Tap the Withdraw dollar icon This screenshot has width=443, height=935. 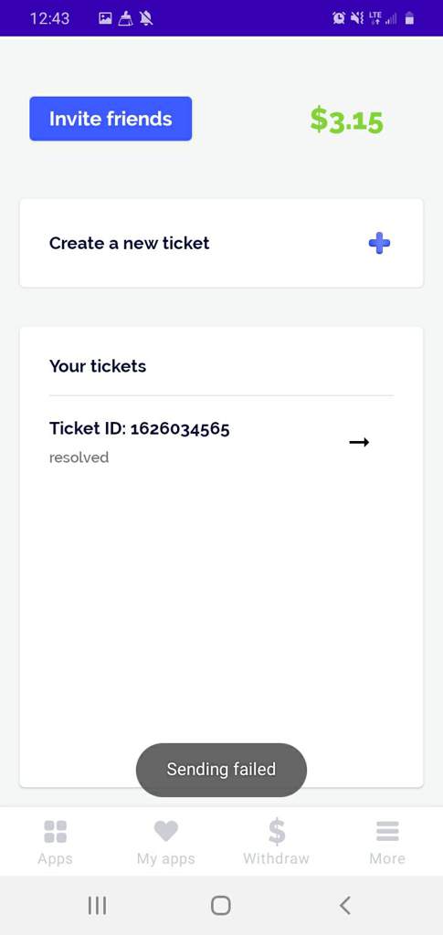click(276, 831)
